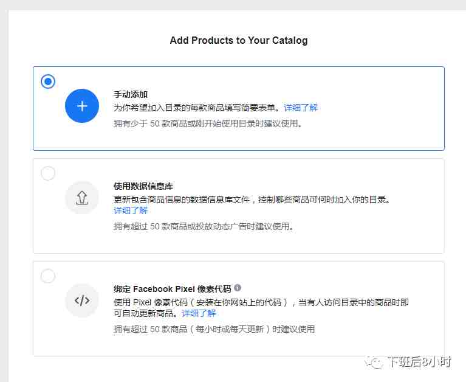Click the 绑定 Facebook Pixel 像素代码 heading
Screen dimensions: 466x382
click(173, 289)
